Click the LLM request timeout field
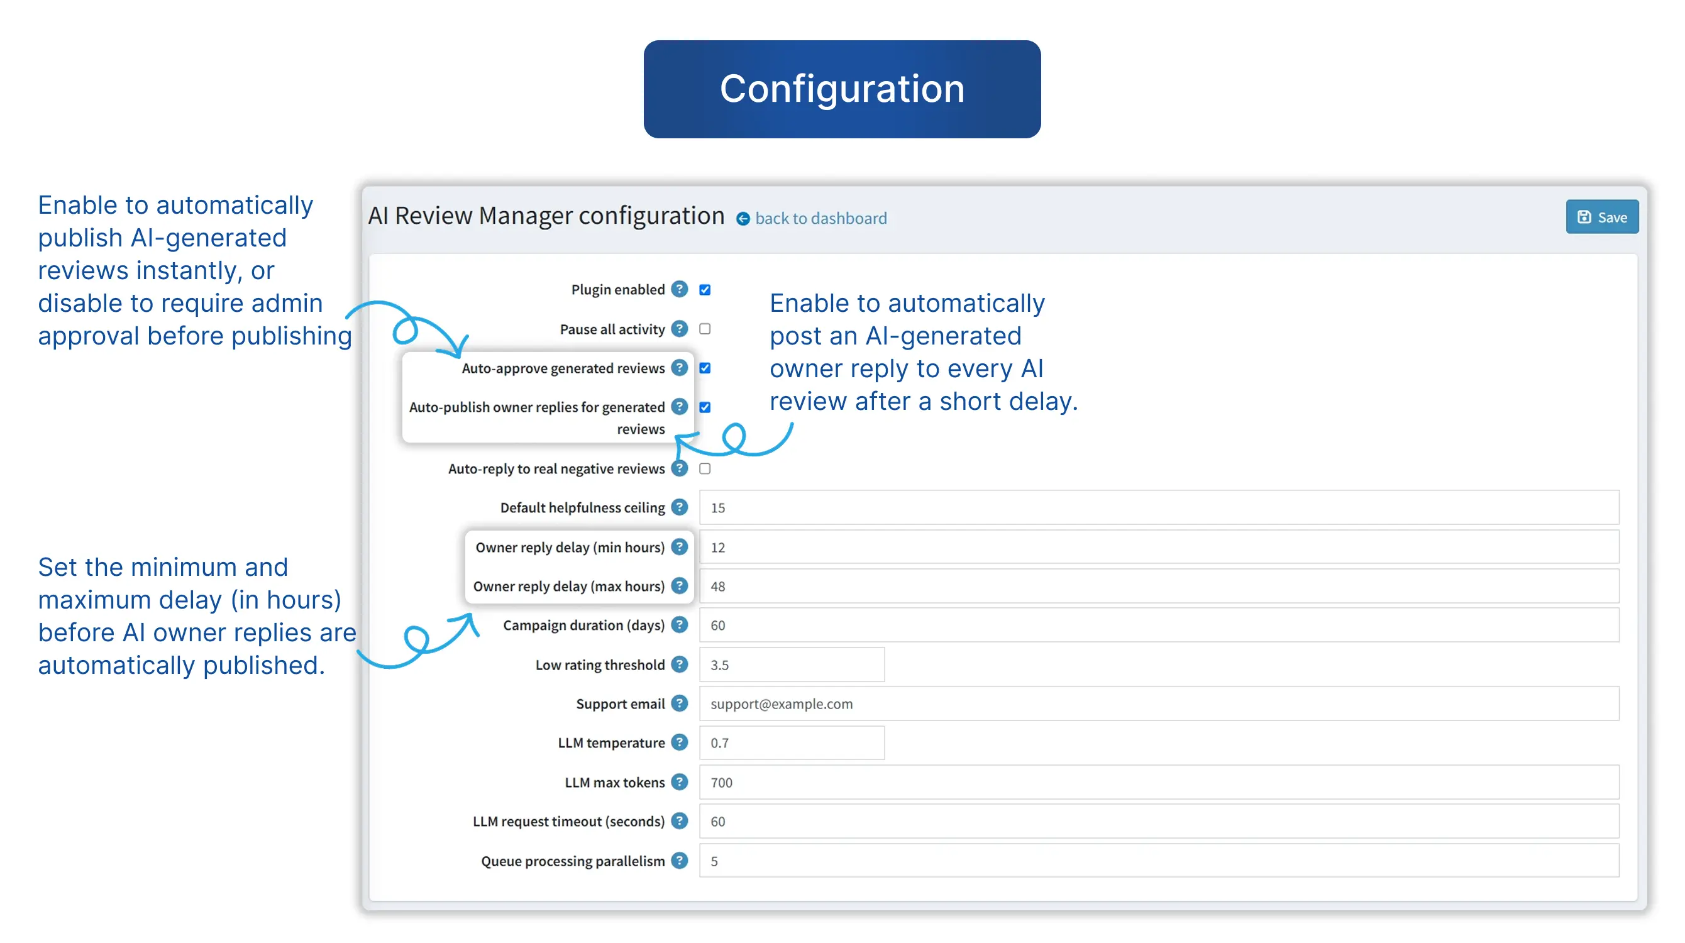The image size is (1685, 943). (1159, 822)
